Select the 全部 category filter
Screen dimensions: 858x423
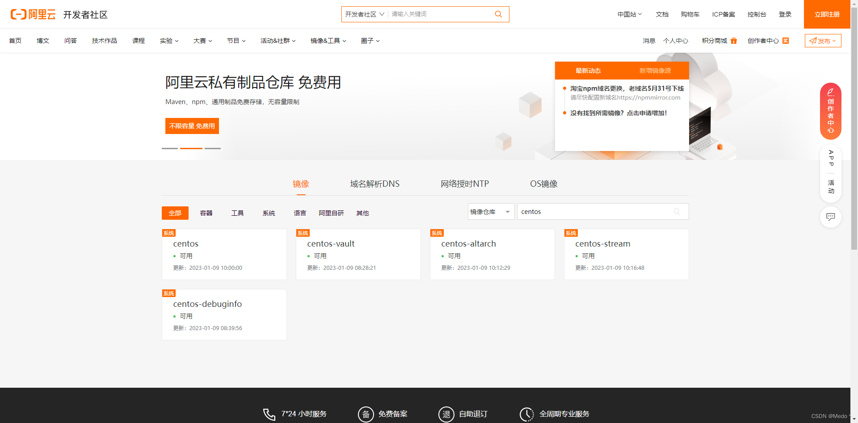pos(175,213)
